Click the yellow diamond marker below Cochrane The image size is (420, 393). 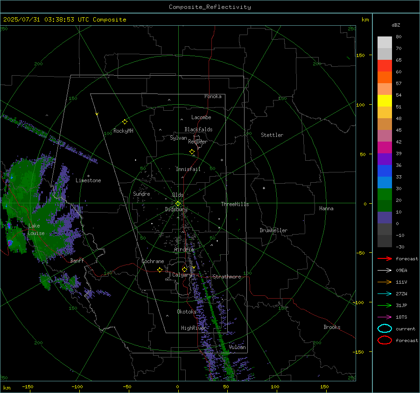[160, 270]
